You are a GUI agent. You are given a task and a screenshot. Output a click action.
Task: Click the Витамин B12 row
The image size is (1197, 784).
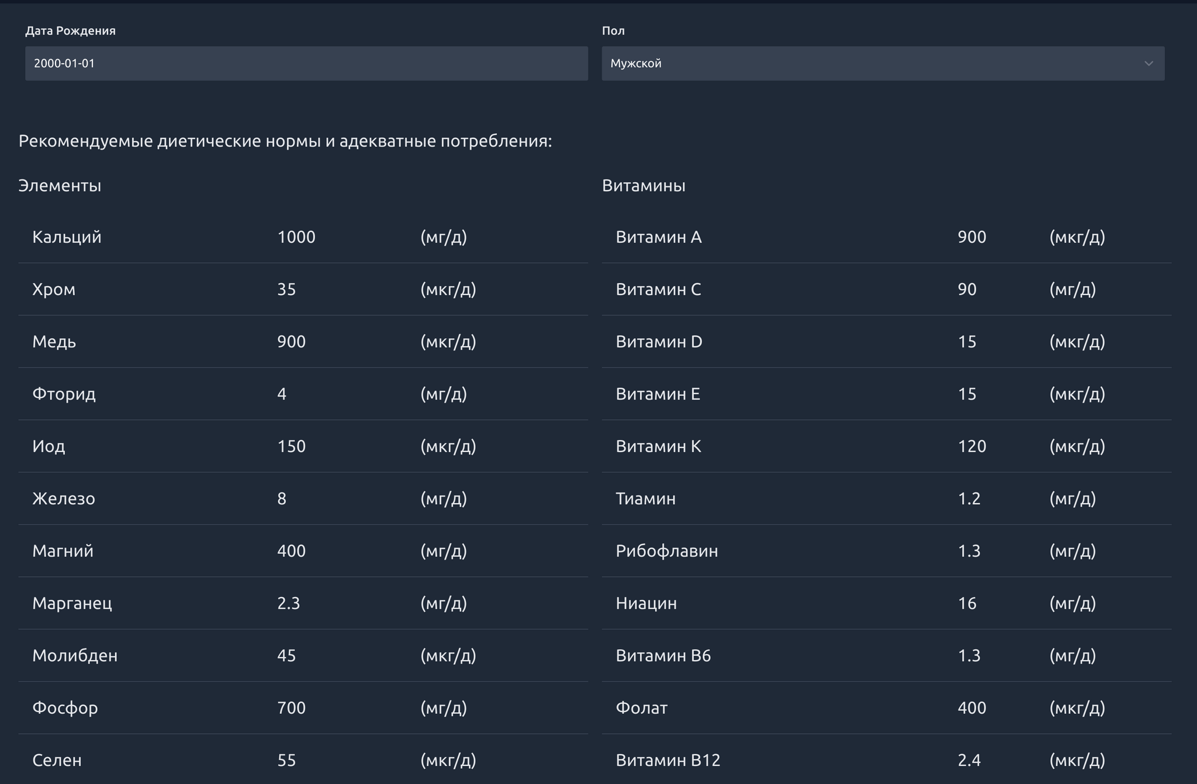(x=667, y=760)
